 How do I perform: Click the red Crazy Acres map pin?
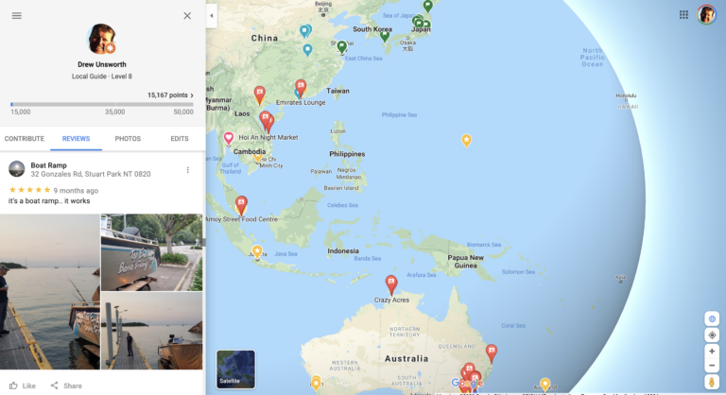point(391,284)
